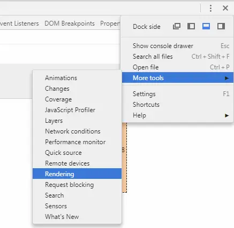Open the three-dot DevTools customize menu
This screenshot has width=234, height=228.
[210, 8]
